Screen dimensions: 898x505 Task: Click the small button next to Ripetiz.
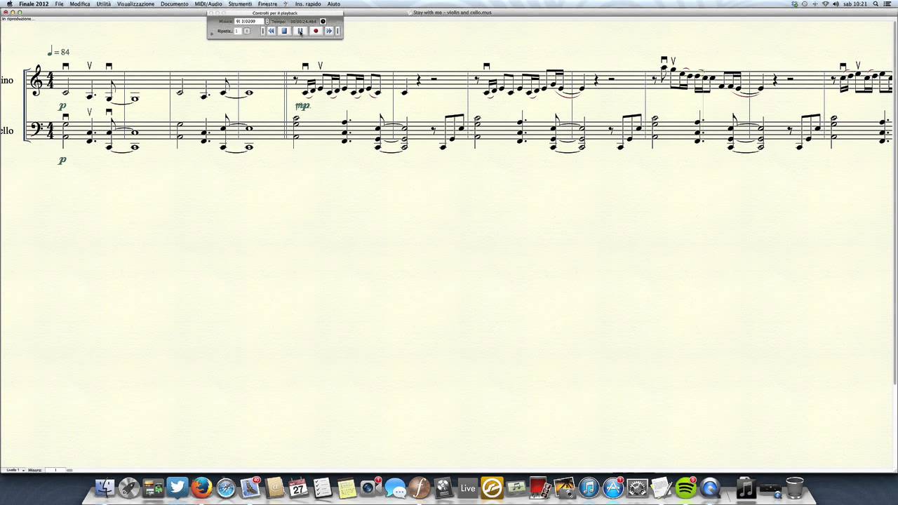(x=246, y=31)
